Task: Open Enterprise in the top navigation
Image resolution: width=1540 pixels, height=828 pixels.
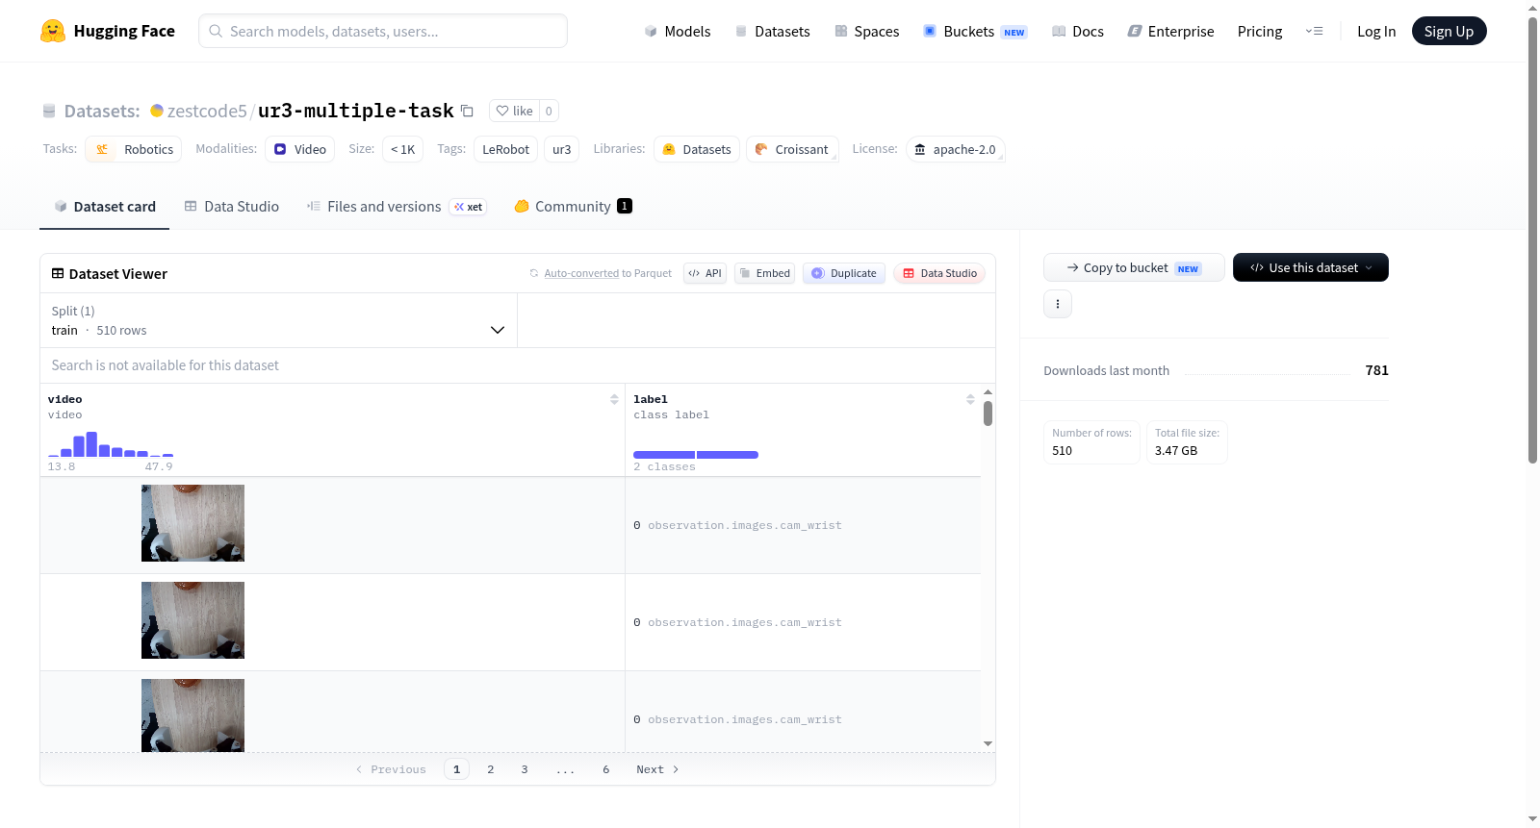Action: [1171, 32]
